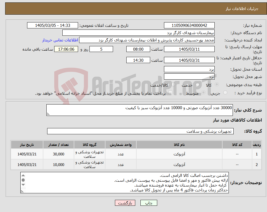Click the row number 2 cell
The width and height of the screenshot is (267, 212).
[257, 165]
